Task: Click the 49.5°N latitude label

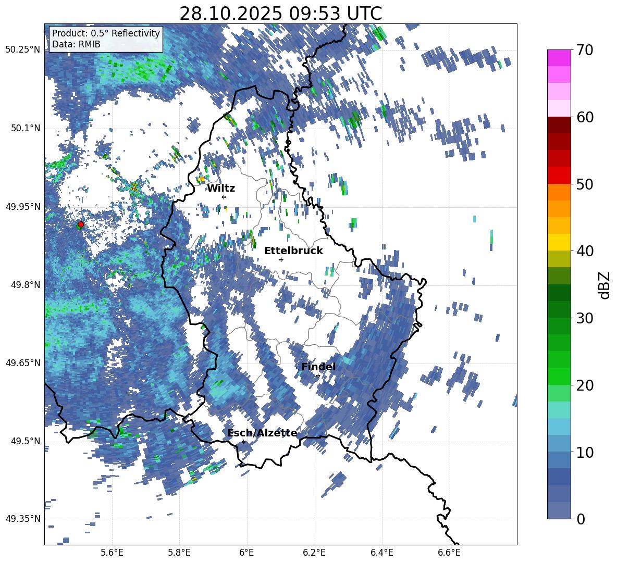Action: click(x=25, y=441)
